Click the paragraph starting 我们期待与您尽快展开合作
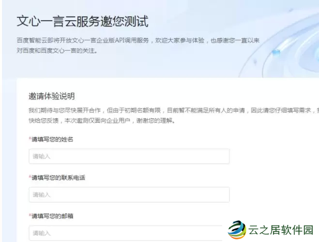Viewport: 319px width, 242px height. coord(169,111)
